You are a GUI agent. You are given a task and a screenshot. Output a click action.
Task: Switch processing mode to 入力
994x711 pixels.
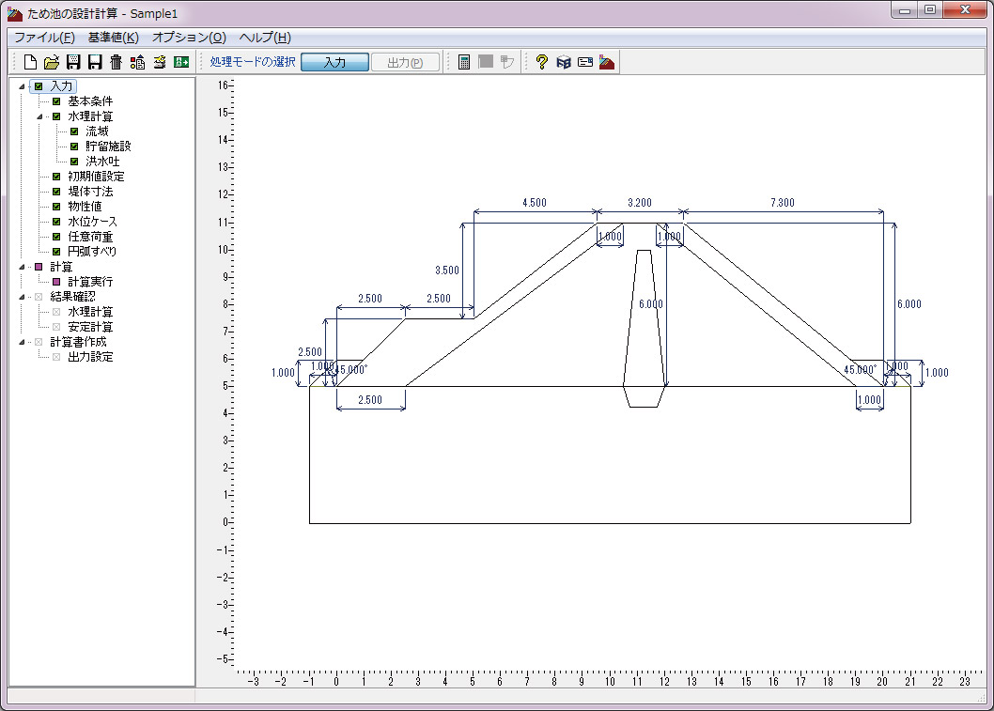click(334, 62)
